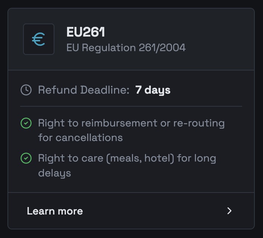Image resolution: width=263 pixels, height=238 pixels.
Task: Click the clock icon beside Refund Deadline
Action: pos(26,90)
